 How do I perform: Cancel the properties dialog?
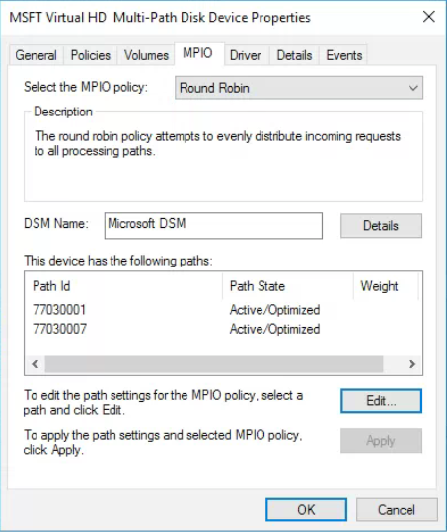[397, 509]
